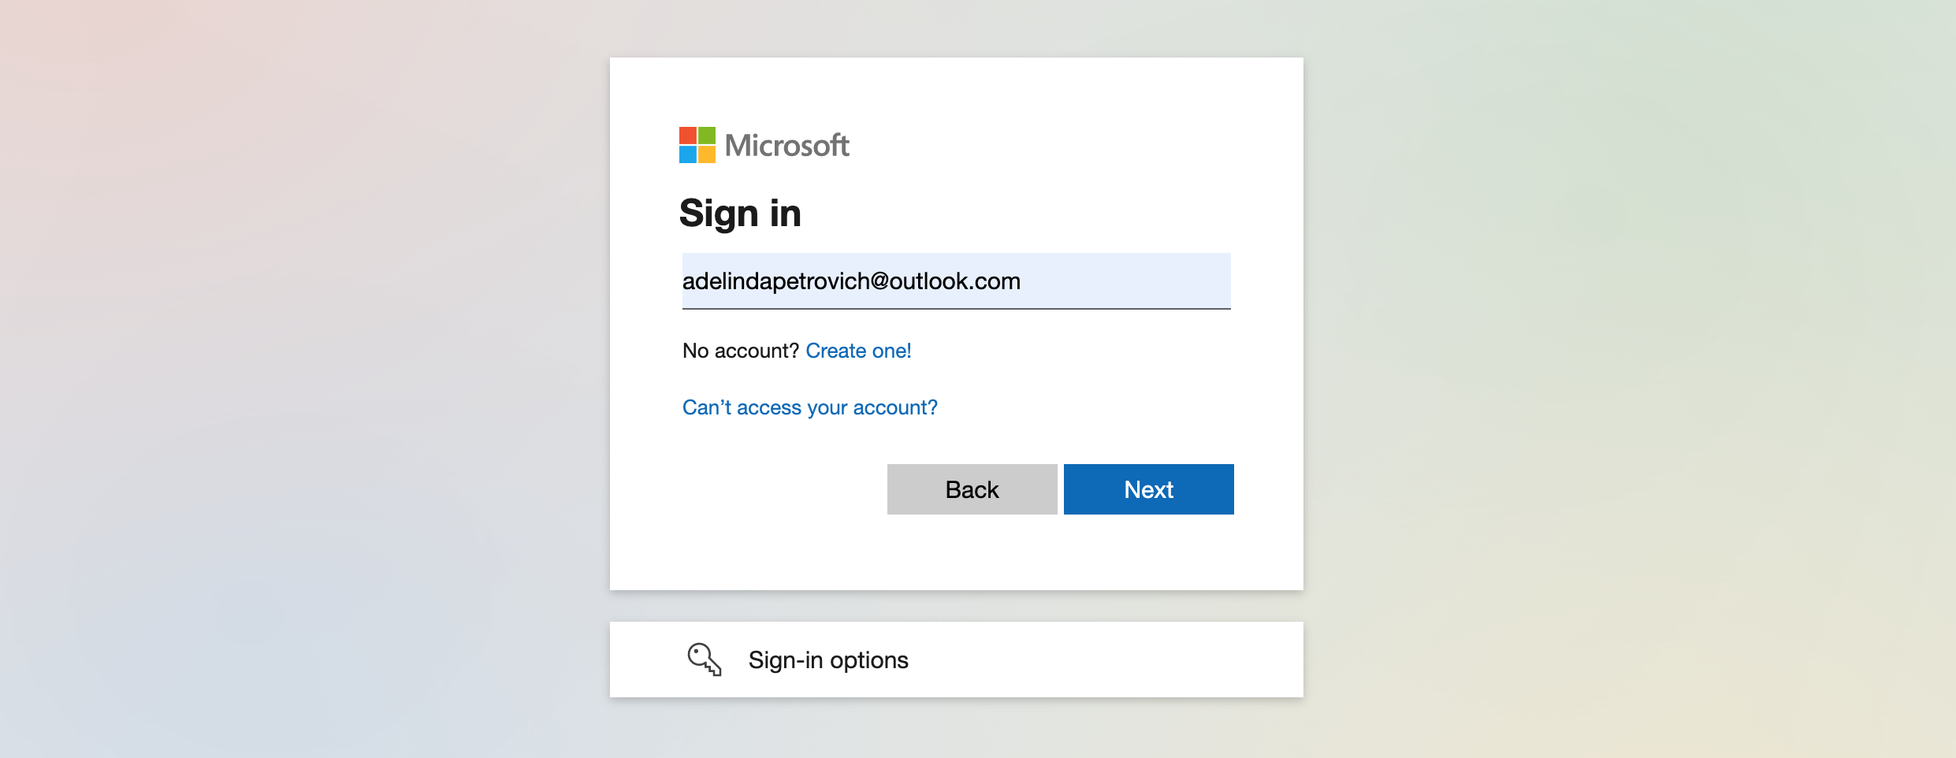Viewport: 1956px width, 758px height.
Task: Click the green square of Microsoft logo
Action: point(707,136)
